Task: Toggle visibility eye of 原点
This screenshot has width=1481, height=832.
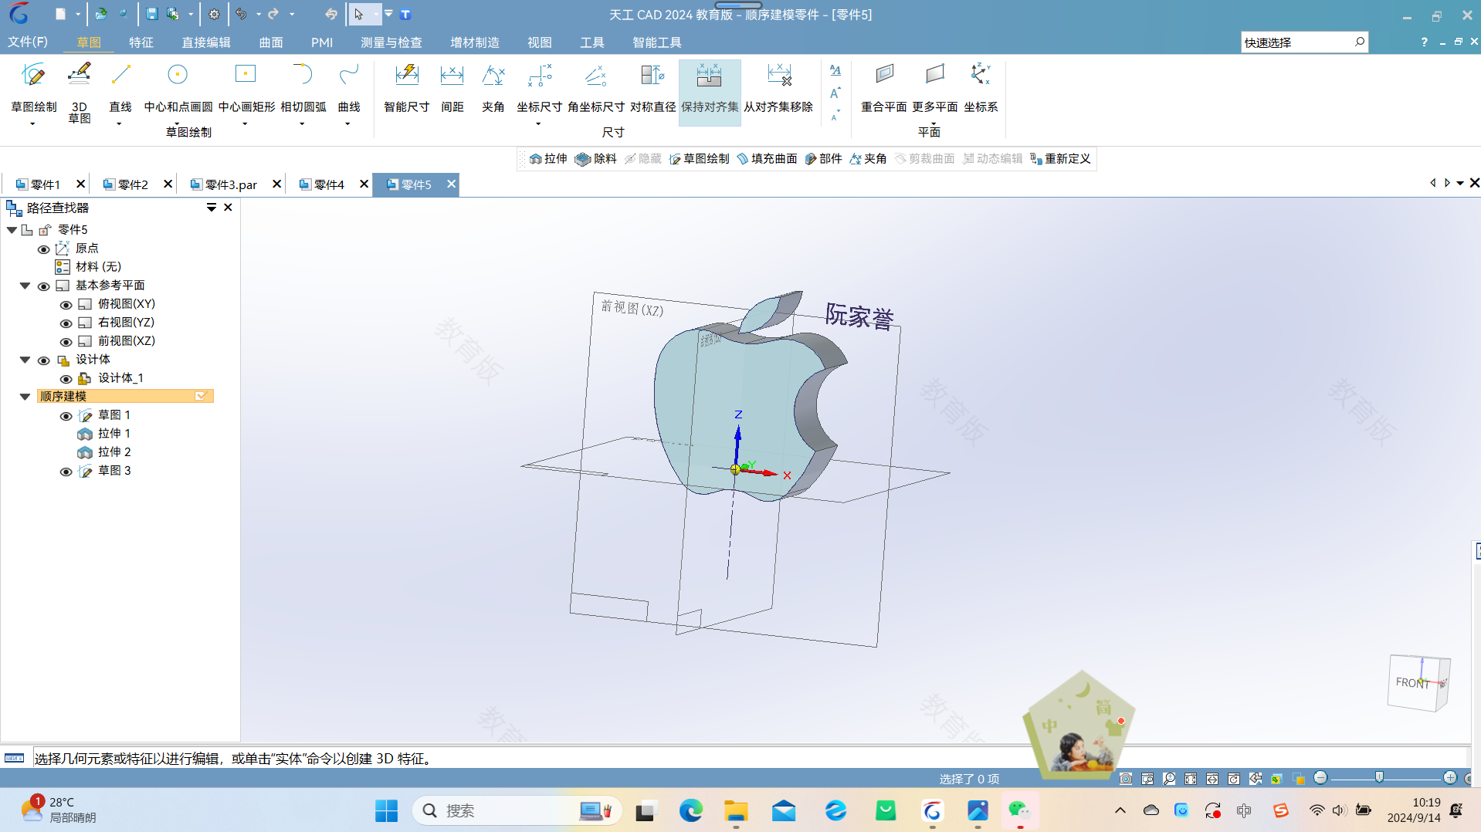Action: [44, 249]
